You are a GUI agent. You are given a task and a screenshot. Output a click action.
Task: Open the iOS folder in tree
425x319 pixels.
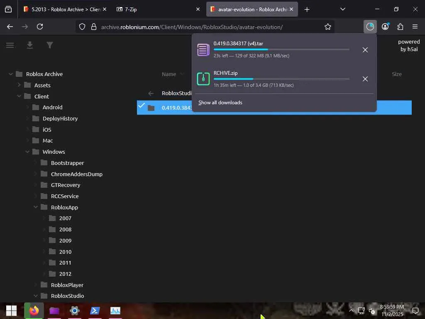(x=46, y=130)
